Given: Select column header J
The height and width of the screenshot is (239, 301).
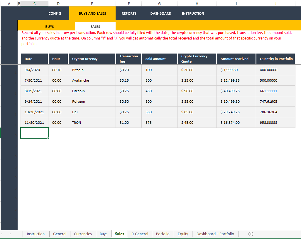Looking at the screenshot, I should [x=275, y=4].
